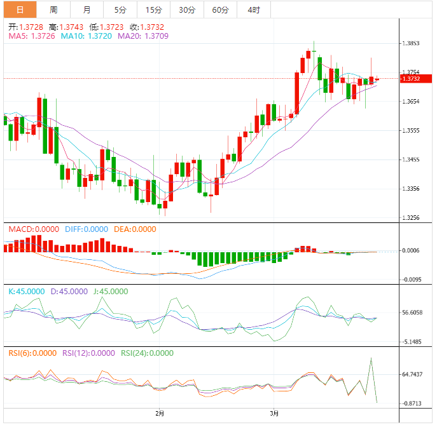
Task: Click the MACD 0.0006 axis value
Action: 411,250
